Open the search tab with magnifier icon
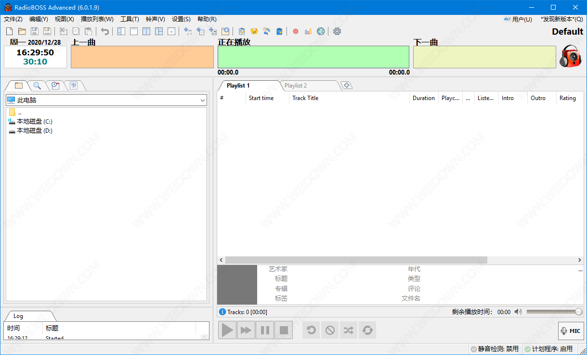Screen dimensions: 587x355 click(37, 86)
